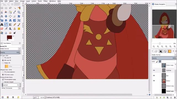Select the Heal tool
Viewport: 177px width, 99px height.
tap(19, 29)
